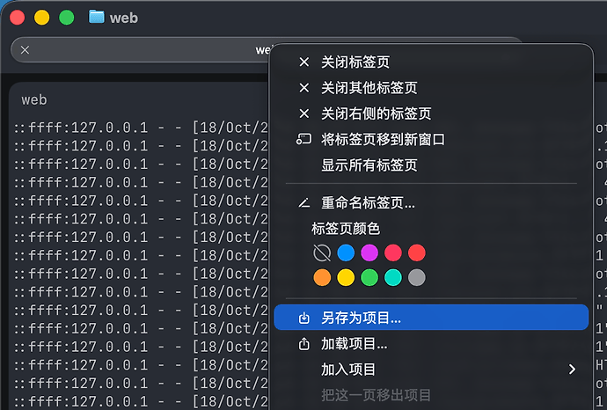Image resolution: width=607 pixels, height=410 pixels.
Task: Pick the no-color tab swatch
Action: click(322, 253)
